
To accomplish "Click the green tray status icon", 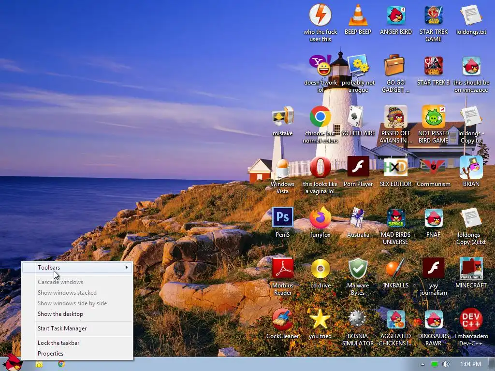I will click(435, 364).
